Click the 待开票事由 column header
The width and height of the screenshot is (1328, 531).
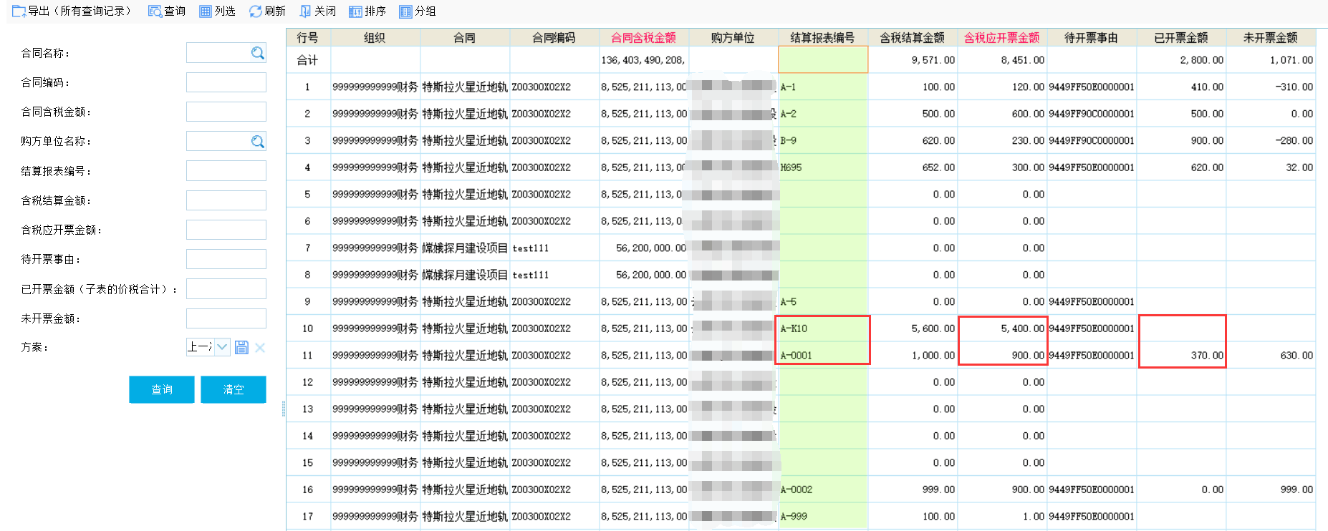pyautogui.click(x=1091, y=38)
